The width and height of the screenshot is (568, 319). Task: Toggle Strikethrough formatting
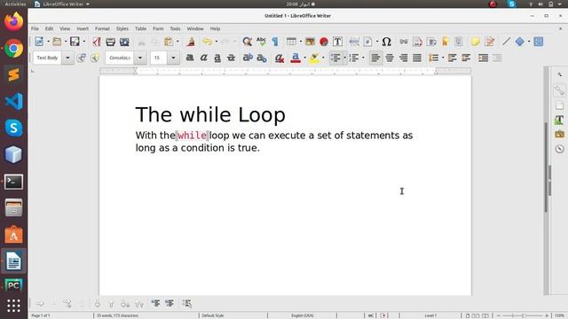pyautogui.click(x=231, y=58)
